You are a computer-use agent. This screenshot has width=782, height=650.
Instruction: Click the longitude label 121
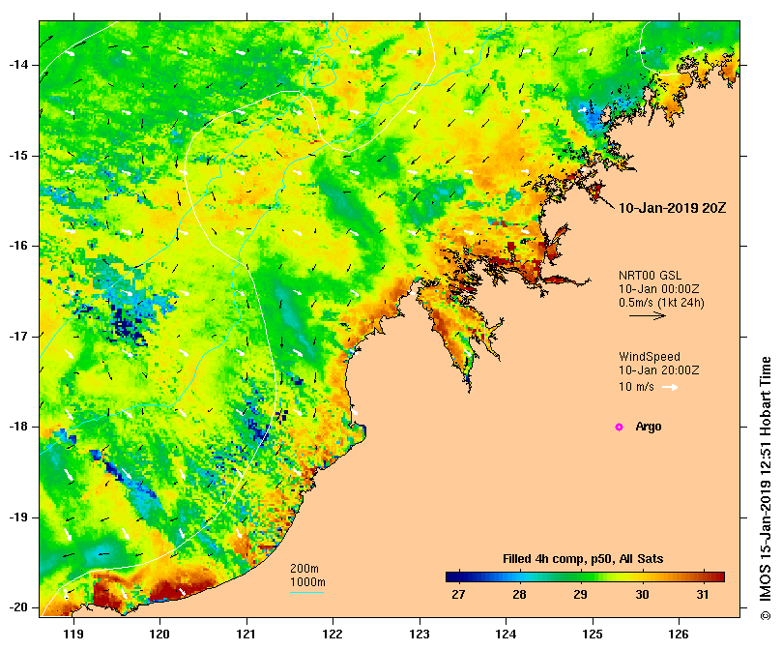(246, 635)
